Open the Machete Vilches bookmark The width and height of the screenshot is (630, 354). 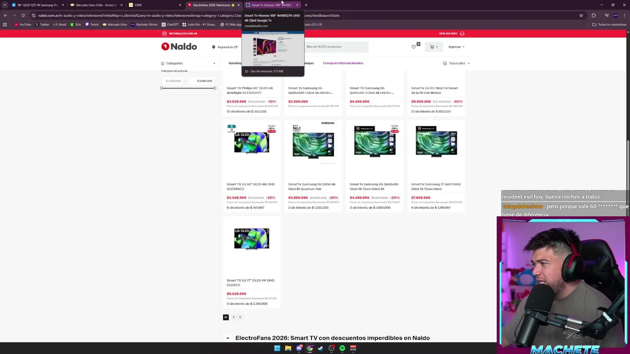[x=144, y=25]
